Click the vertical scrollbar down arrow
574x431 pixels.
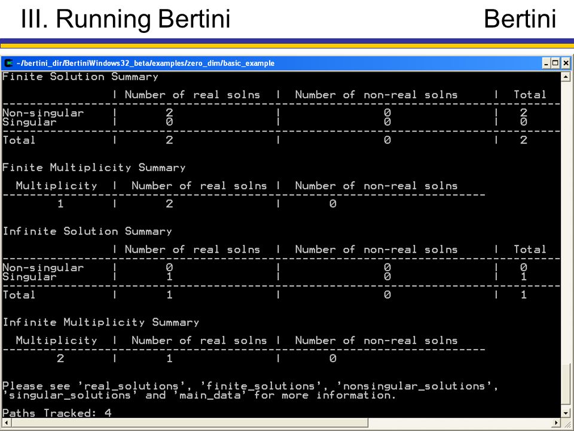point(566,413)
